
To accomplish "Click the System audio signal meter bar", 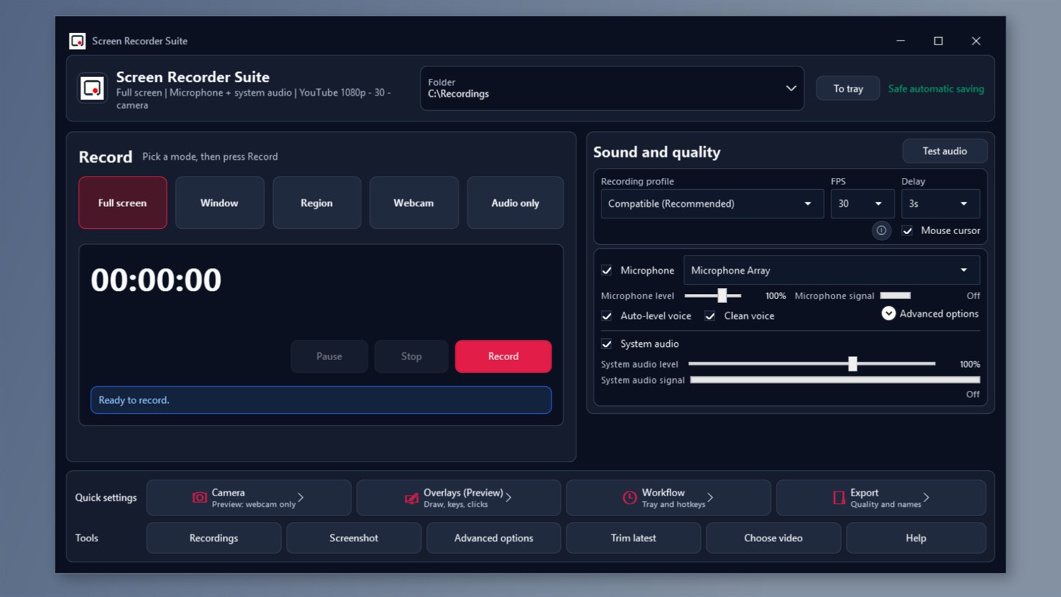I will (835, 380).
